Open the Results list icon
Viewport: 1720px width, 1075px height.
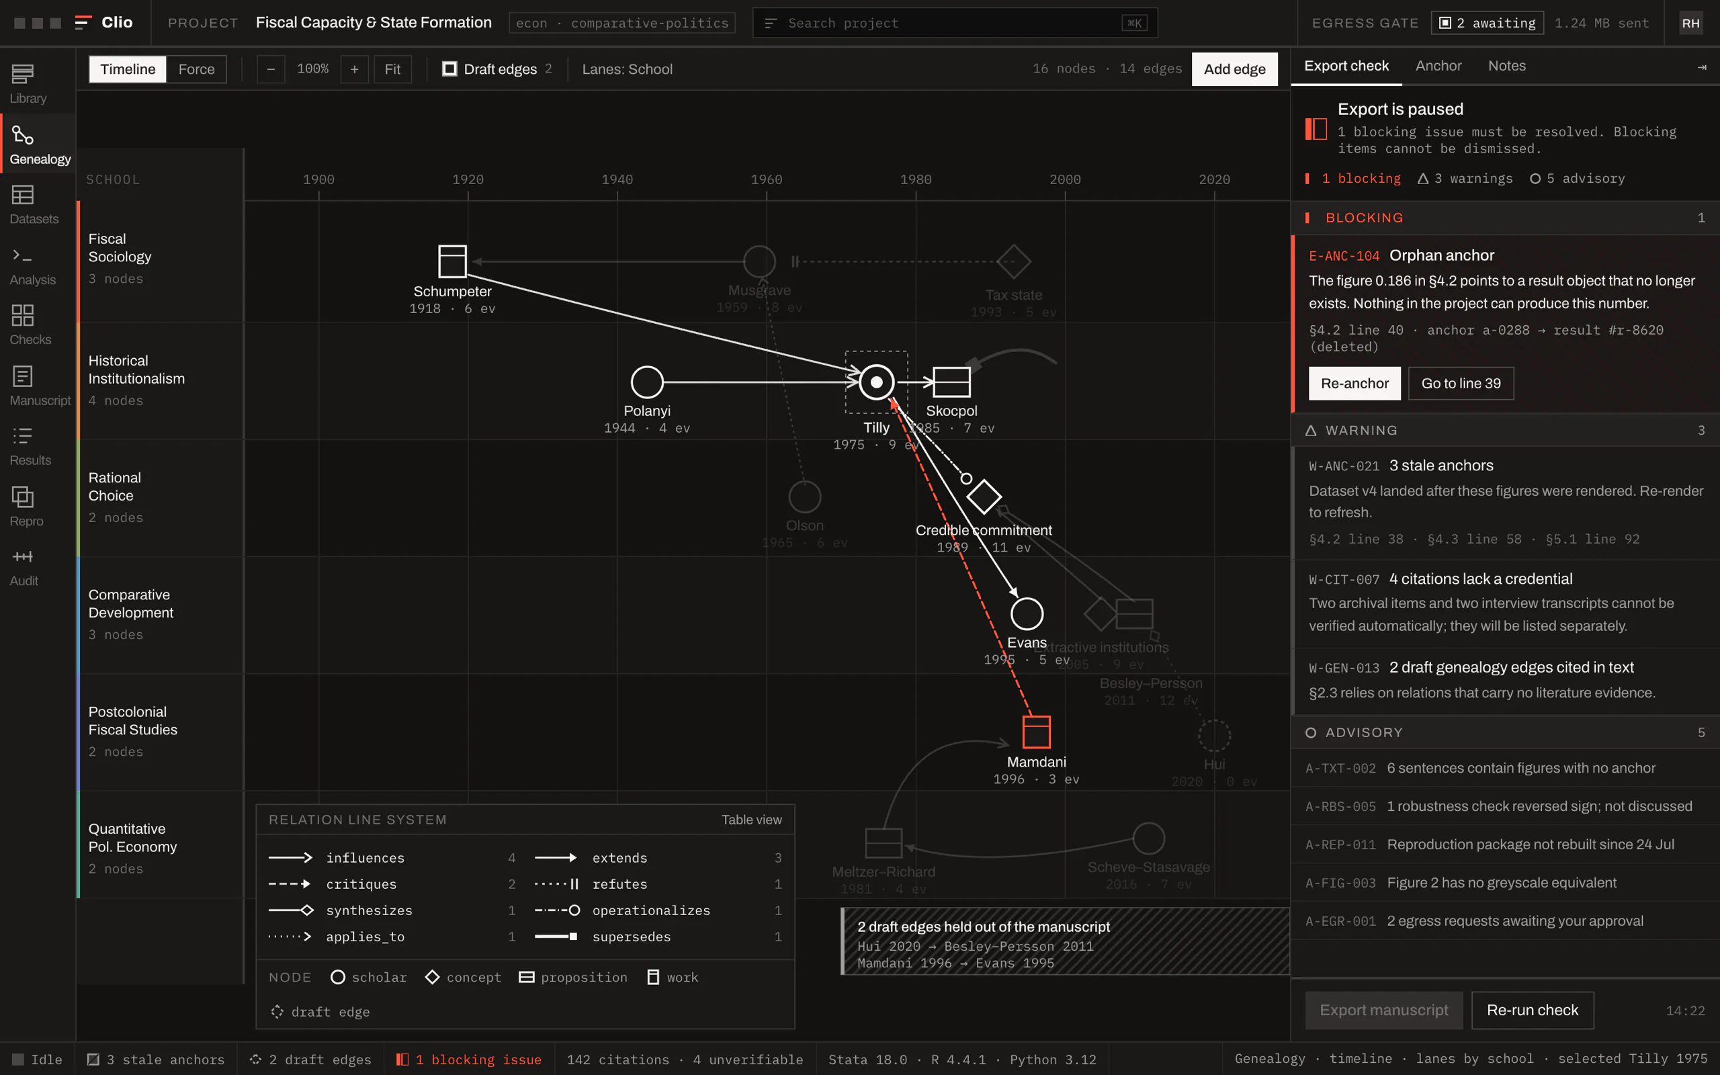coord(23,436)
